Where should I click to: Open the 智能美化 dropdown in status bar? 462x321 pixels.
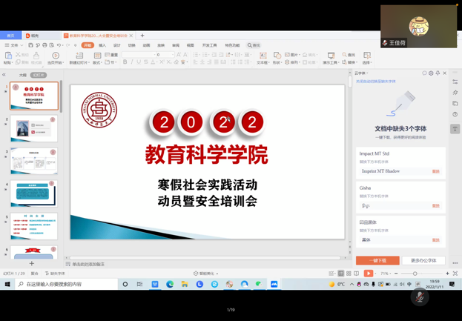point(206,274)
